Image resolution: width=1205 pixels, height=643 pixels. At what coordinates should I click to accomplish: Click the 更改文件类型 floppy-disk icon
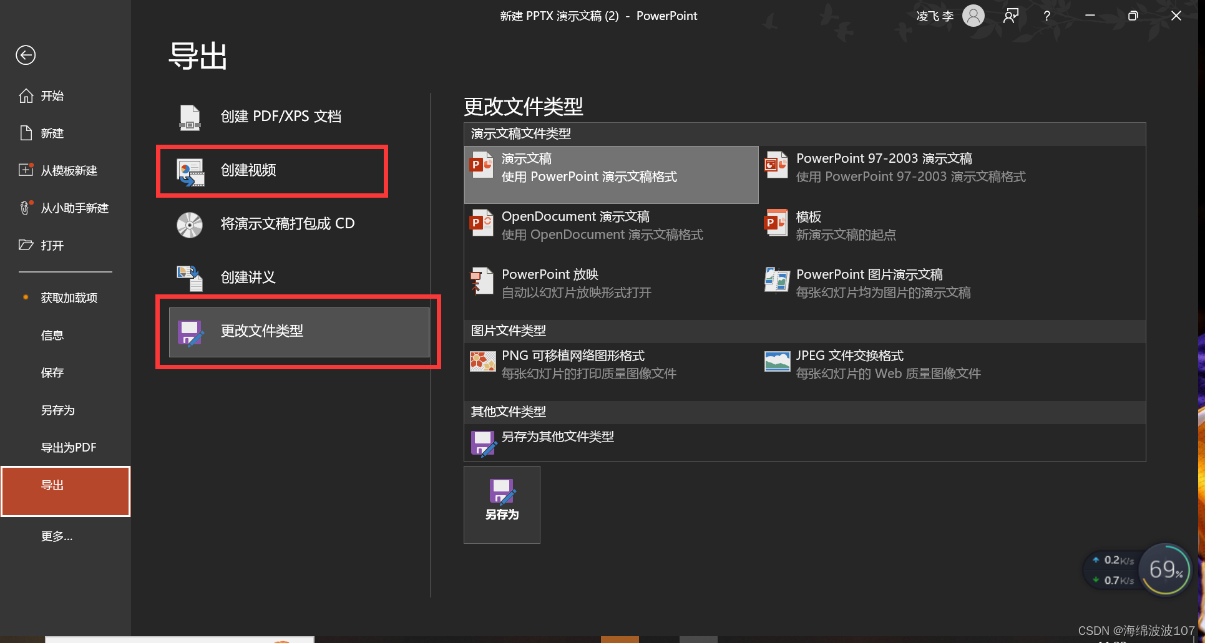point(190,332)
